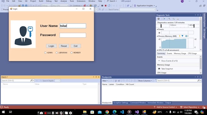The height and width of the screenshot is (115, 207).
Task: Expand the Select Repository menu
Action: click(190, 107)
